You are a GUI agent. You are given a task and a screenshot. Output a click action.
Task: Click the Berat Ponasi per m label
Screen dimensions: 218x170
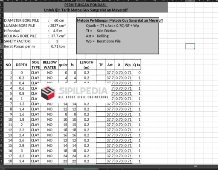pos(19,46)
